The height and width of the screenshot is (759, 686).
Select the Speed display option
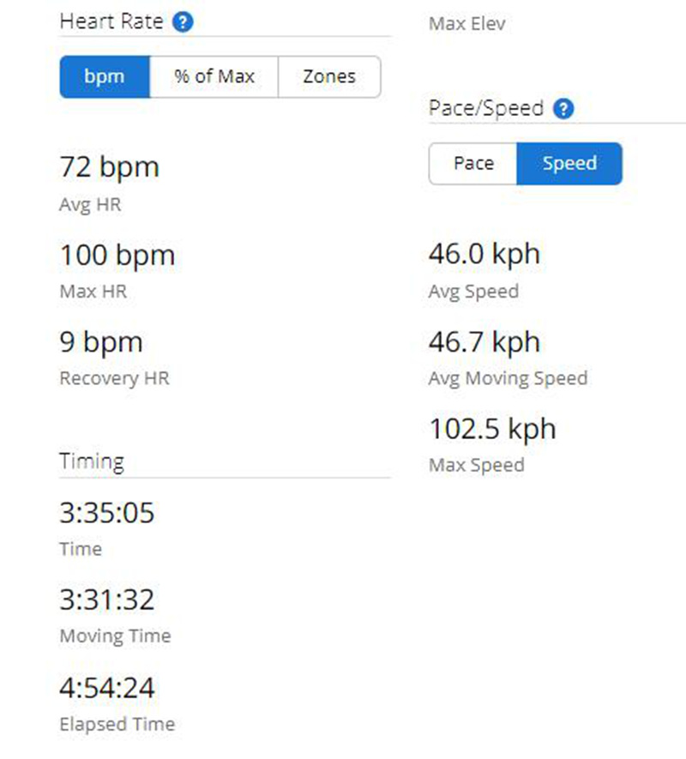click(569, 164)
